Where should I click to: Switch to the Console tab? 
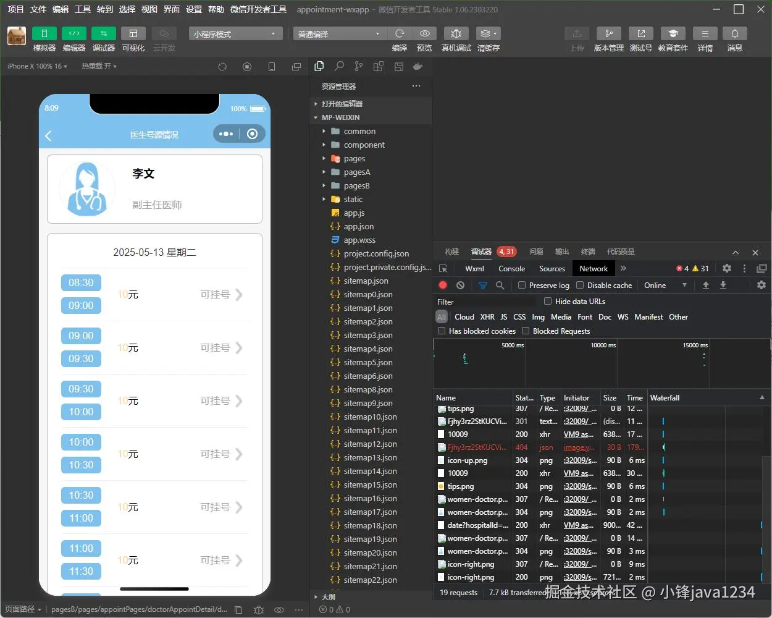(x=511, y=268)
